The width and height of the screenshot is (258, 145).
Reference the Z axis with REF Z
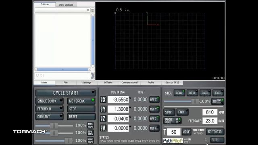click(154, 119)
